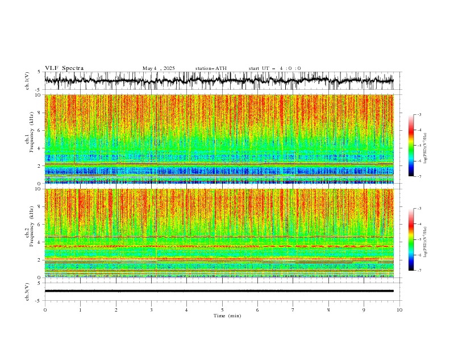Click the "station=ATH" header label
The image size is (450, 348).
click(x=211, y=68)
